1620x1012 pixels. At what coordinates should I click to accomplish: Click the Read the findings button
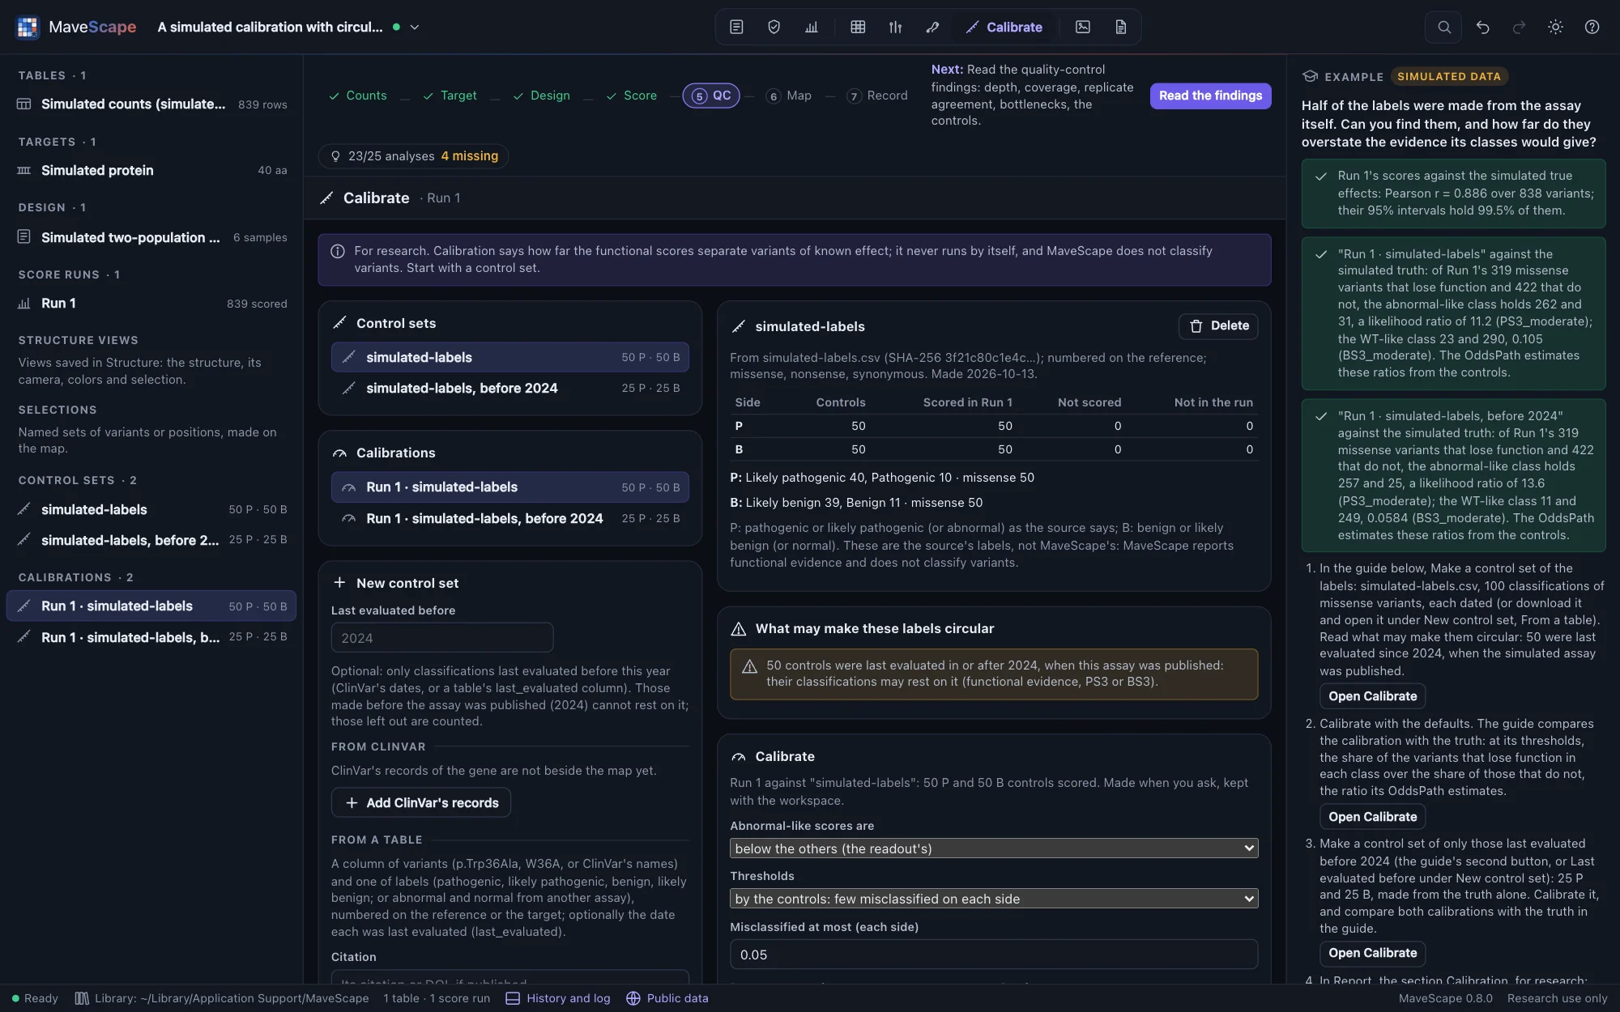pyautogui.click(x=1210, y=96)
